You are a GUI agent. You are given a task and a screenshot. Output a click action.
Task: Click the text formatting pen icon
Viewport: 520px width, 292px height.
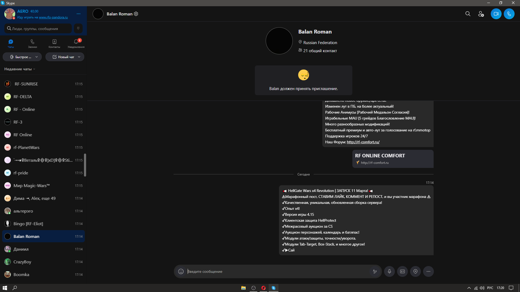coord(375,271)
